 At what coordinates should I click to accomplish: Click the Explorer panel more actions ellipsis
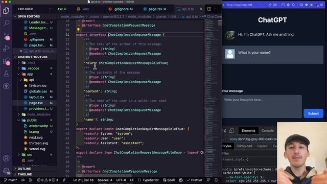pos(51,9)
